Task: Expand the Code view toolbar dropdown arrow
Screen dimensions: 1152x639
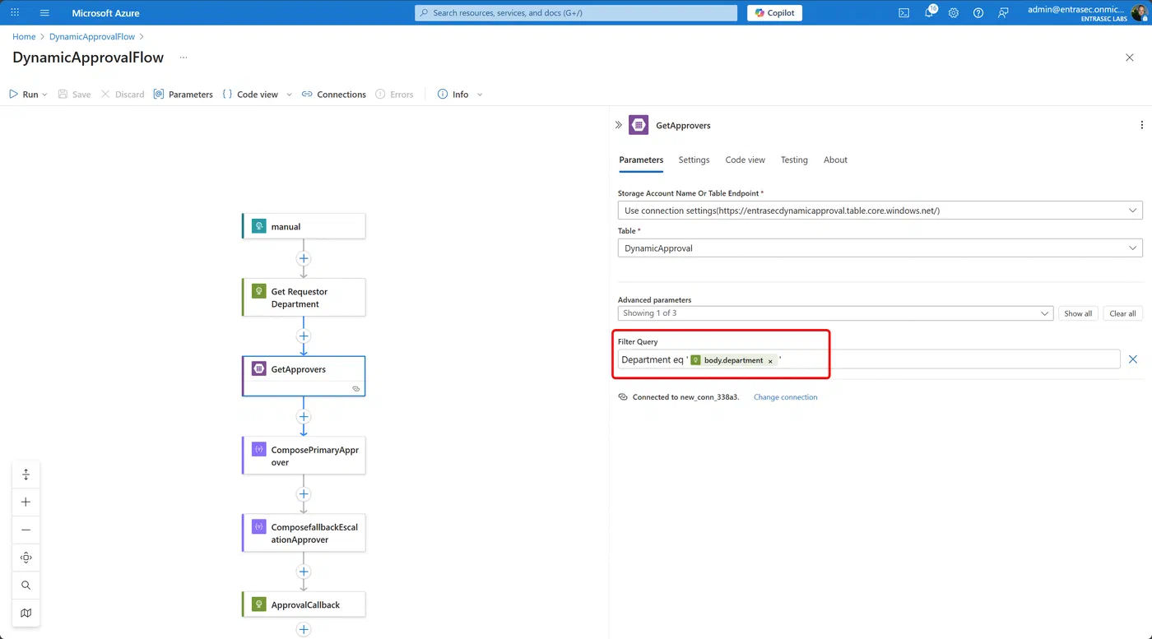Action: click(289, 95)
